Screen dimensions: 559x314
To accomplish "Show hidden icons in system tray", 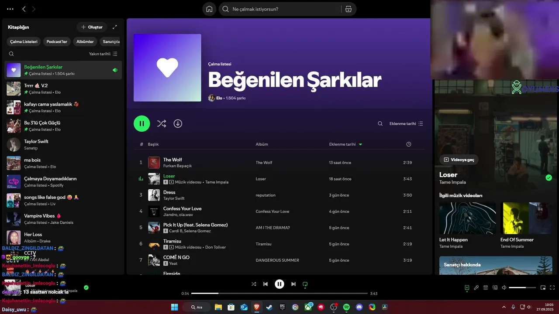I will (504, 307).
